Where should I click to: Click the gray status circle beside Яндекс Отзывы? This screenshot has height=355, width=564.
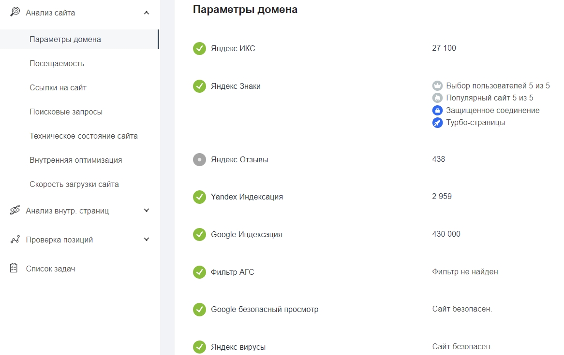[x=199, y=159]
